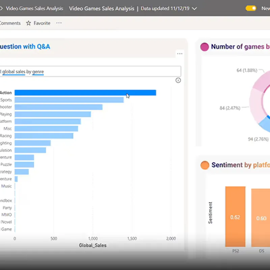Image resolution: width=270 pixels, height=270 pixels.
Task: Click the 84 (2.47%) donut label
Action: click(230, 108)
